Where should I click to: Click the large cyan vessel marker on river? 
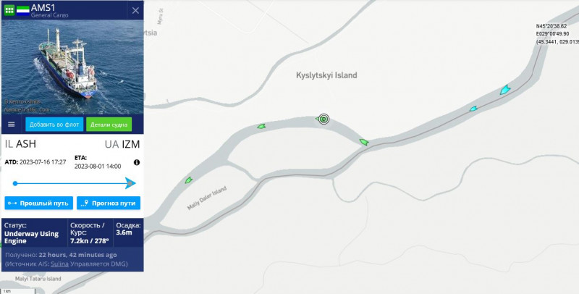pyautogui.click(x=504, y=89)
